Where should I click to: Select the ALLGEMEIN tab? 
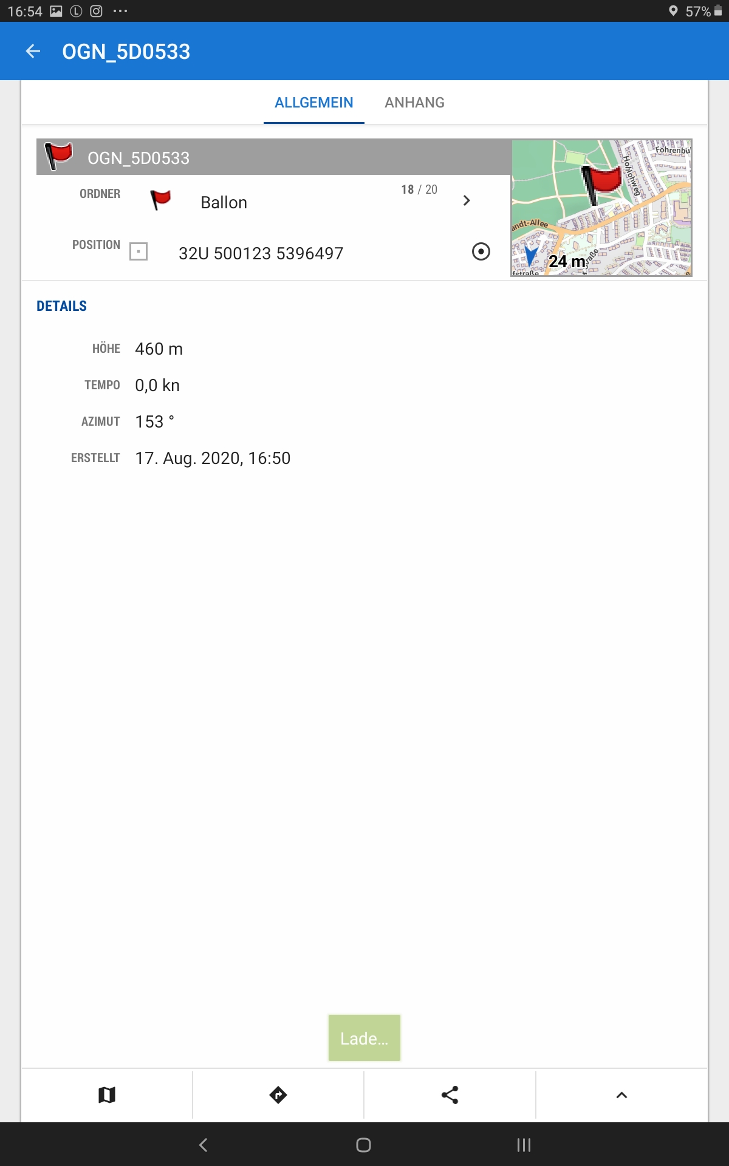(313, 103)
